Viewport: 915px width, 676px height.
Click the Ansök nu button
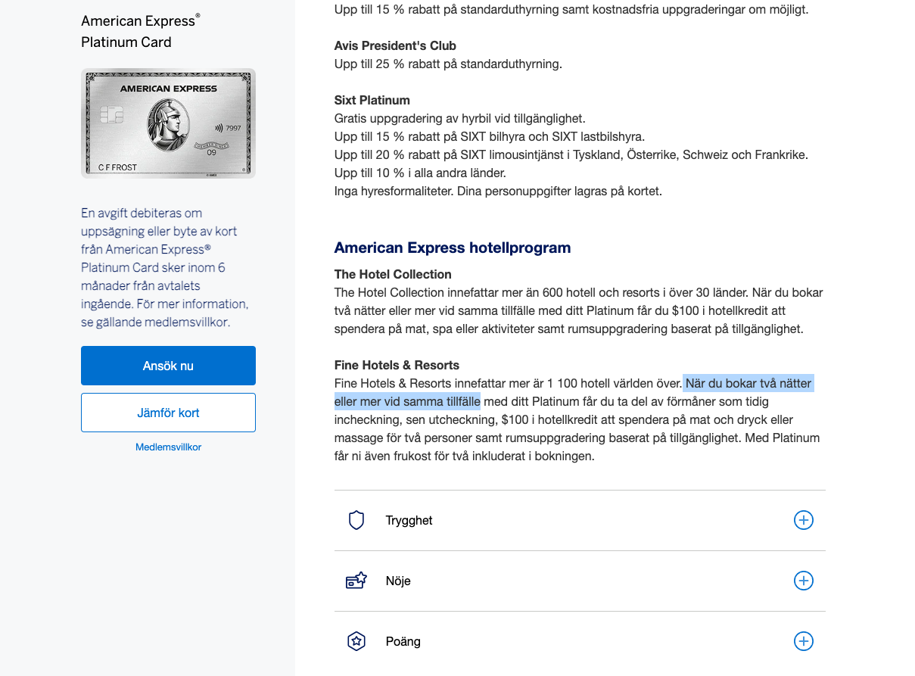point(168,365)
